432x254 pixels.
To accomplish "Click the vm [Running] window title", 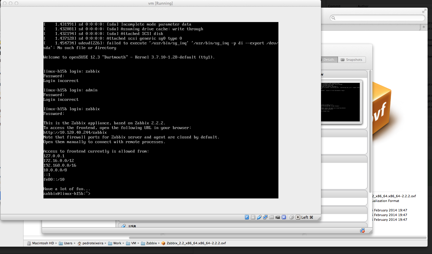I will 160,3.
